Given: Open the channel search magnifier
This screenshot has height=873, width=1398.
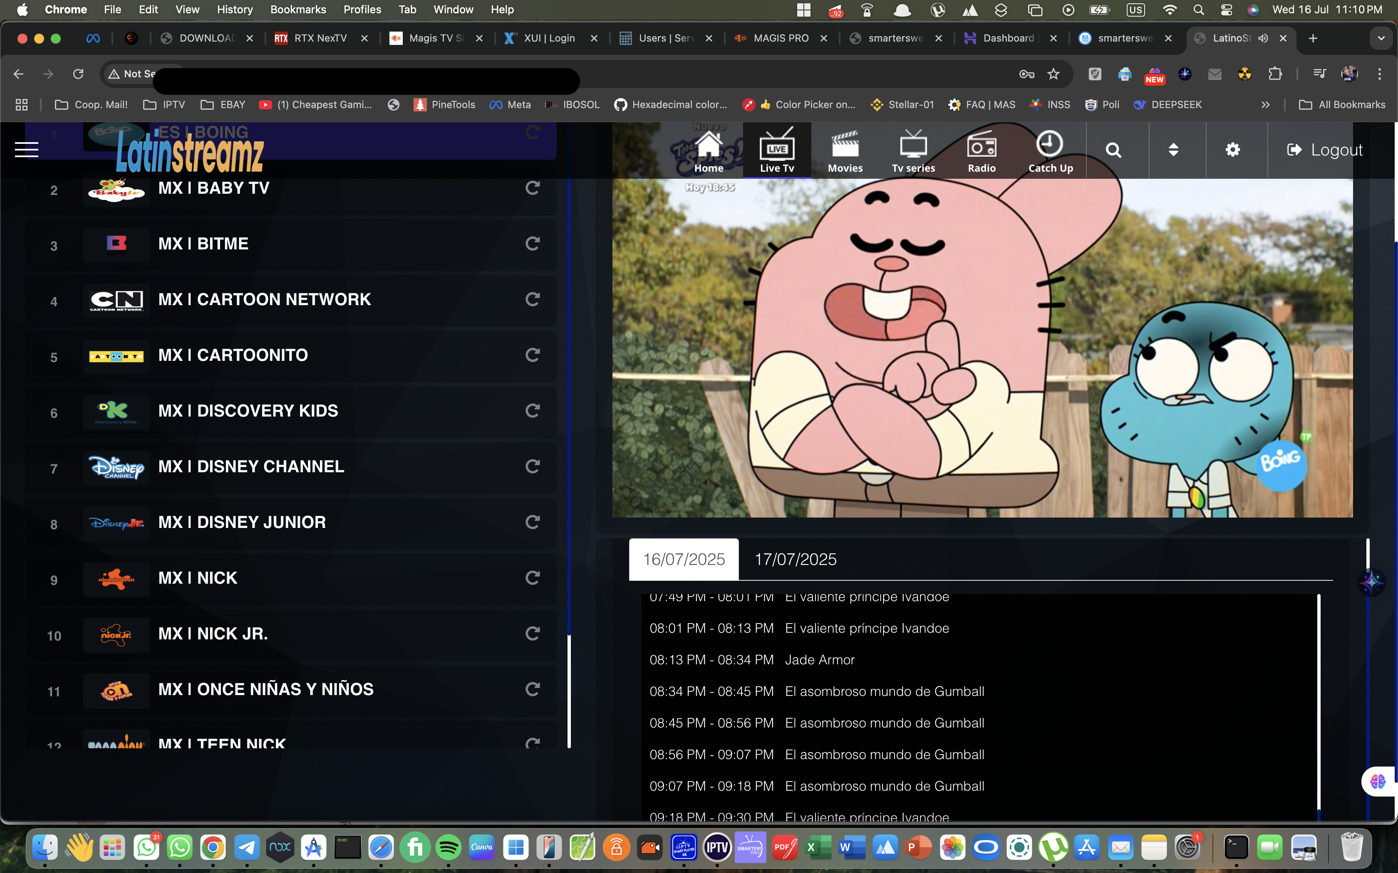Looking at the screenshot, I should [1114, 150].
